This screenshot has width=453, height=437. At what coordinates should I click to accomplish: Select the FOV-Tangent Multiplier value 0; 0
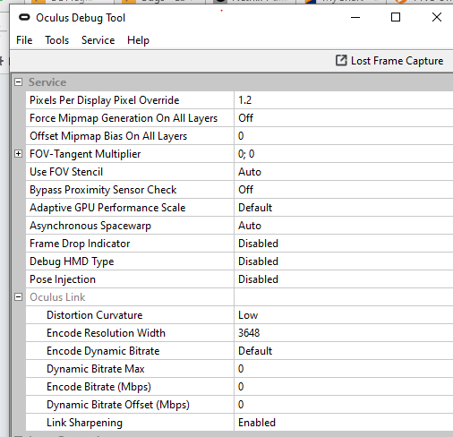click(344, 154)
